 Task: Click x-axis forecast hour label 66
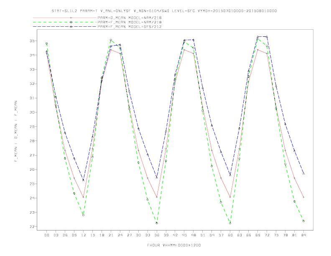pos(249,235)
